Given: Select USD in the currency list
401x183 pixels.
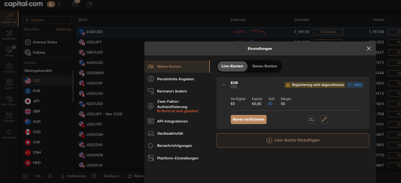Looking at the screenshot, I should point(47,81).
